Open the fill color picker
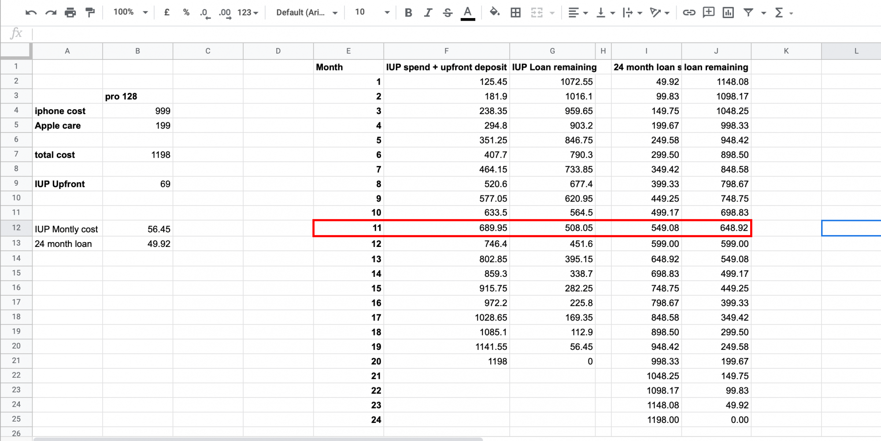The image size is (881, 441). point(495,12)
